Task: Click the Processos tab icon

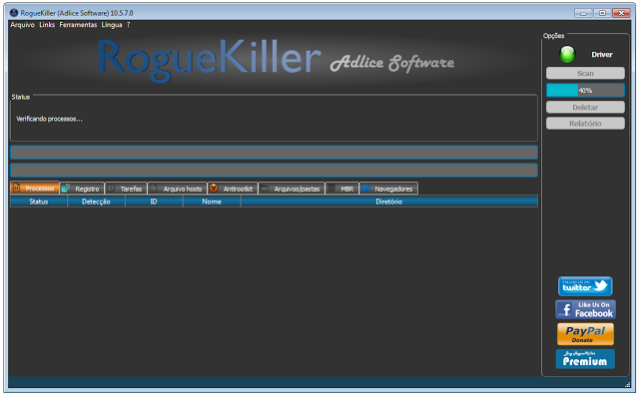Action: coord(16,188)
